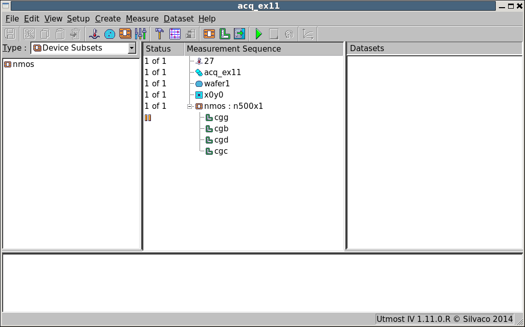Select the 27 temperature sequence item
Image resolution: width=525 pixels, height=327 pixels.
209,61
